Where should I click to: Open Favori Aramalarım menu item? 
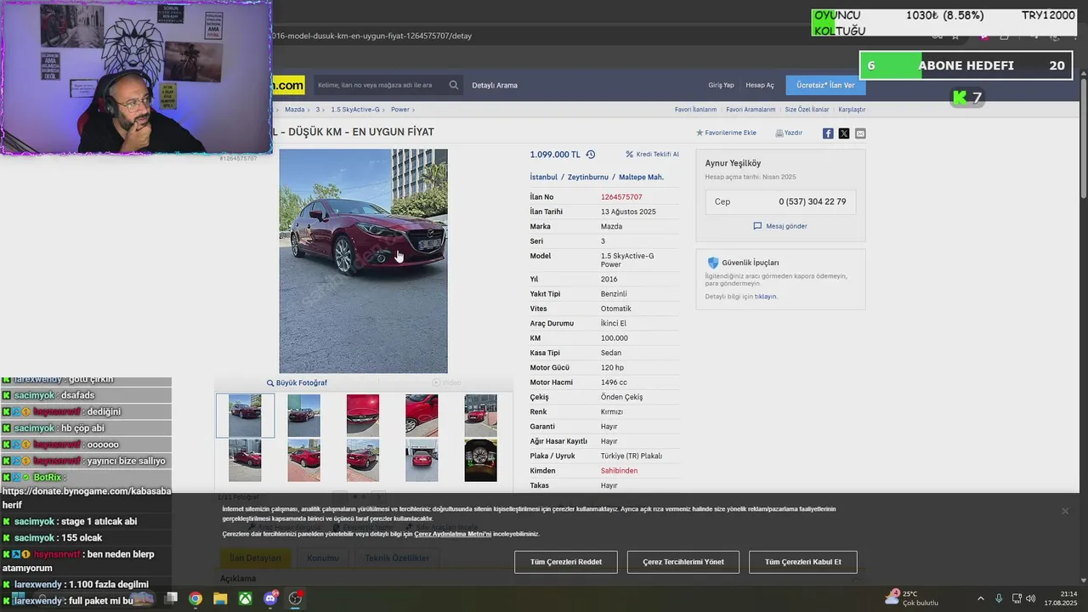coord(751,110)
